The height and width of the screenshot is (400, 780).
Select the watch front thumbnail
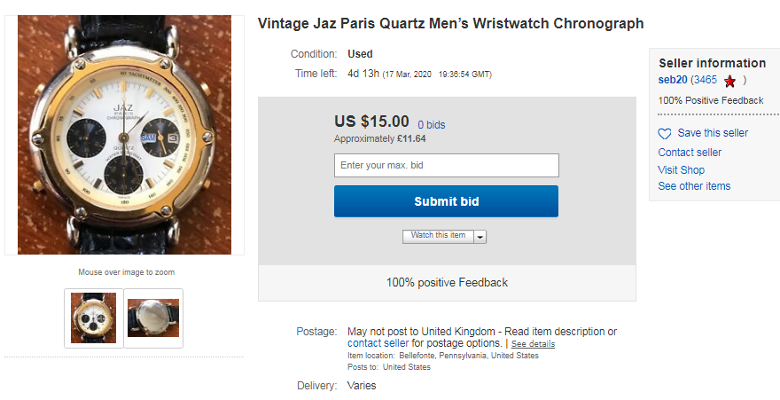tap(94, 318)
